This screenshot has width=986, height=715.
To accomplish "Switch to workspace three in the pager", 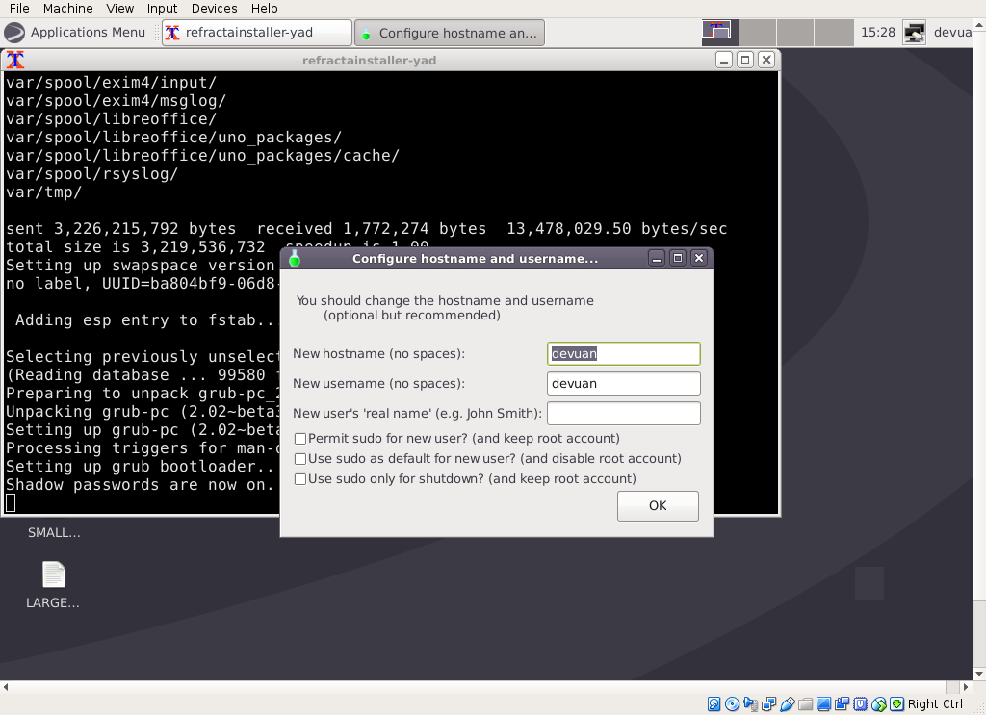I will [795, 33].
